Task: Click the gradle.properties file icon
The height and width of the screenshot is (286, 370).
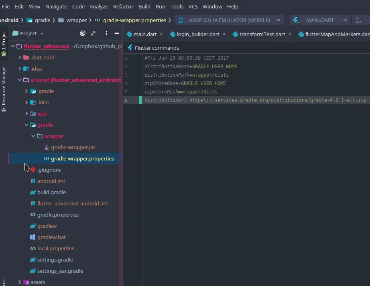Action: pos(33,215)
